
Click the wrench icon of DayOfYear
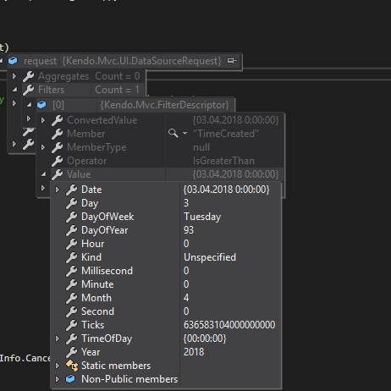(72, 230)
